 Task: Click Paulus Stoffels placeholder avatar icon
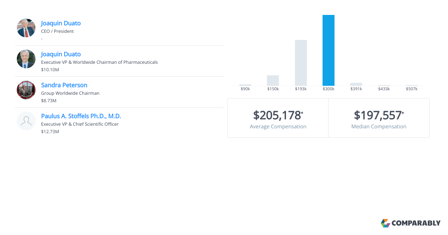pyautogui.click(x=26, y=121)
